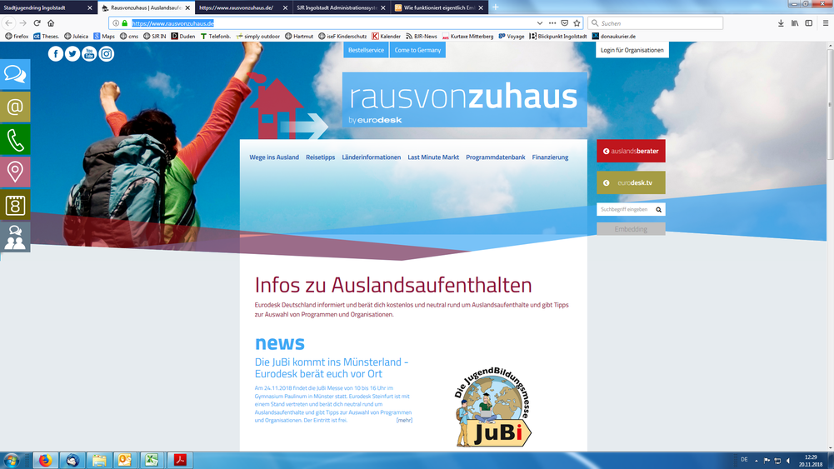
Task: Click the Login für Organisationen button
Action: pyautogui.click(x=632, y=50)
